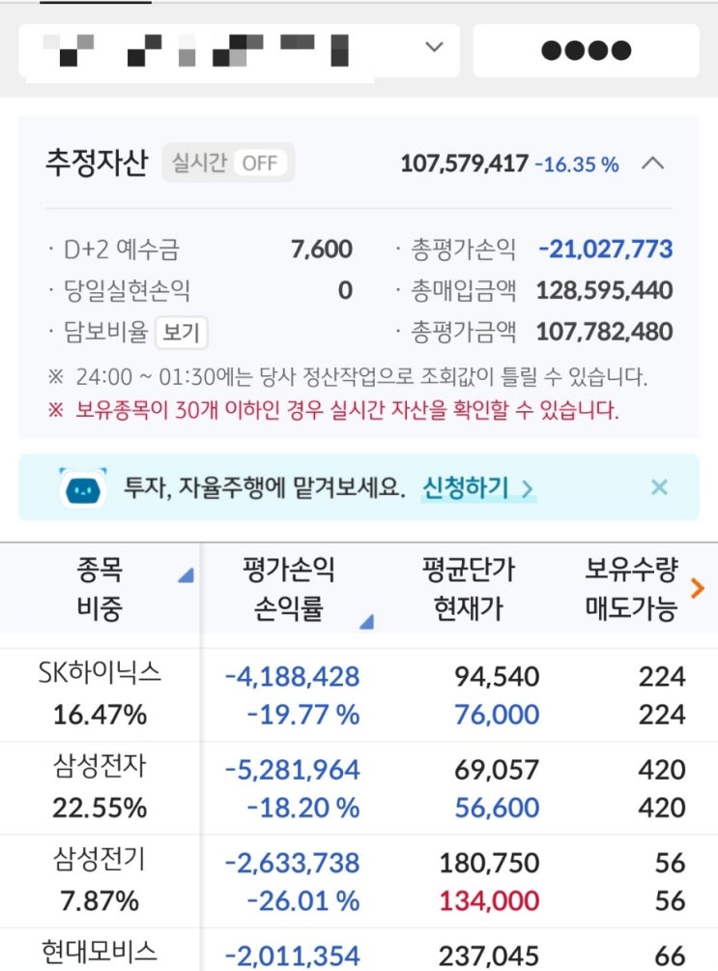Click 삼성전자 weight 22.55%
The image size is (718, 971).
tap(100, 809)
